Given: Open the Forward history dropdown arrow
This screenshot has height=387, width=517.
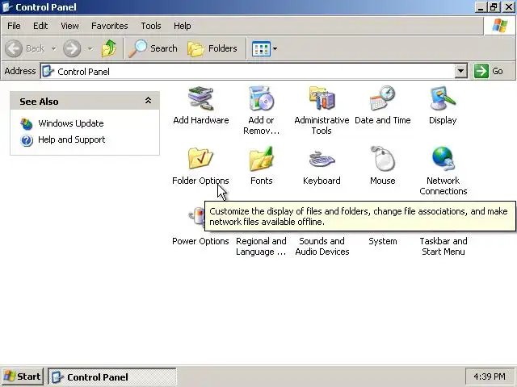Looking at the screenshot, I should coord(90,48).
